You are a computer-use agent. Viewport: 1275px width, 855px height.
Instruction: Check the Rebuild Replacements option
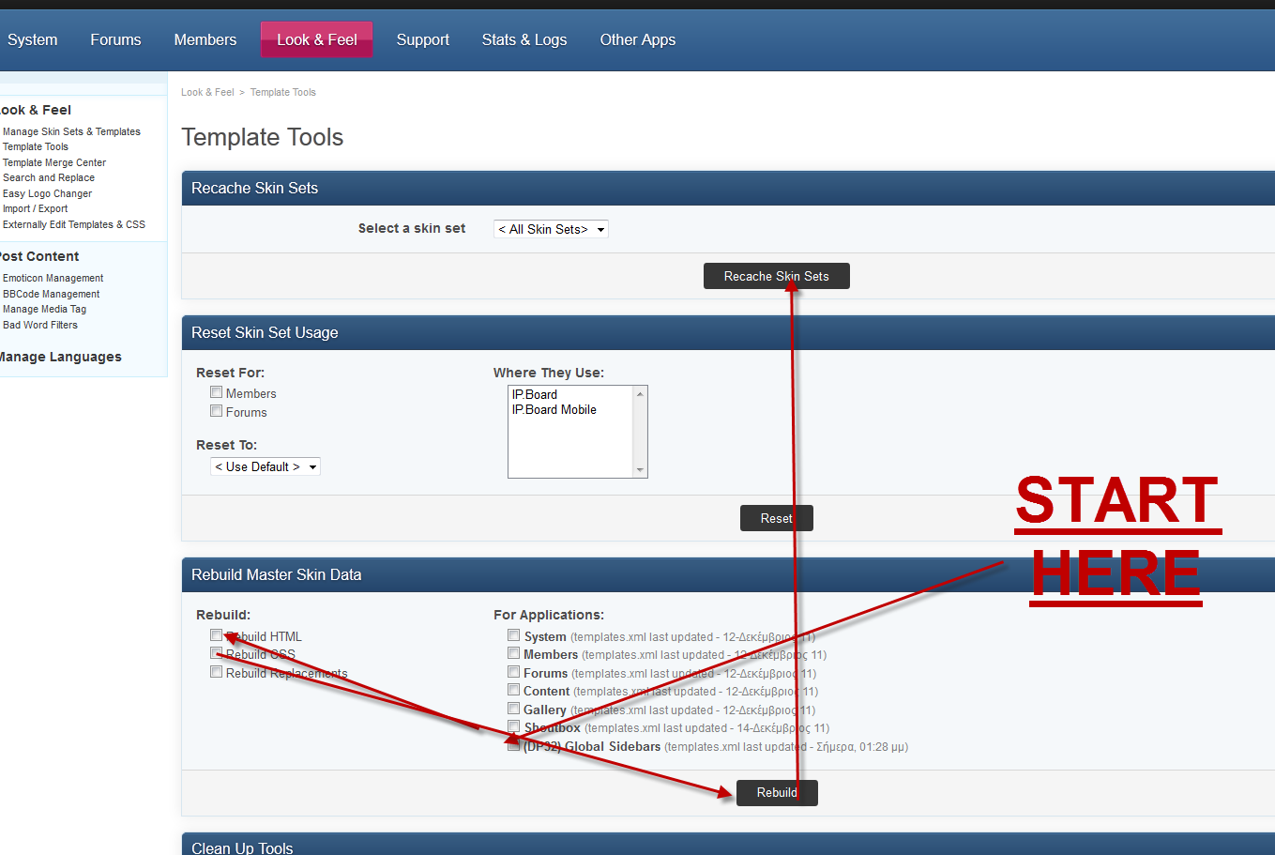(217, 672)
